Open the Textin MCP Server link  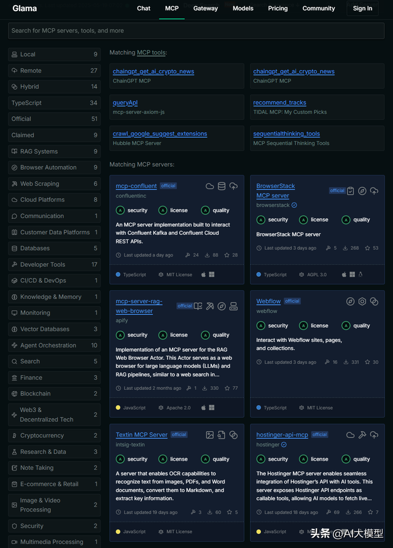(x=142, y=435)
